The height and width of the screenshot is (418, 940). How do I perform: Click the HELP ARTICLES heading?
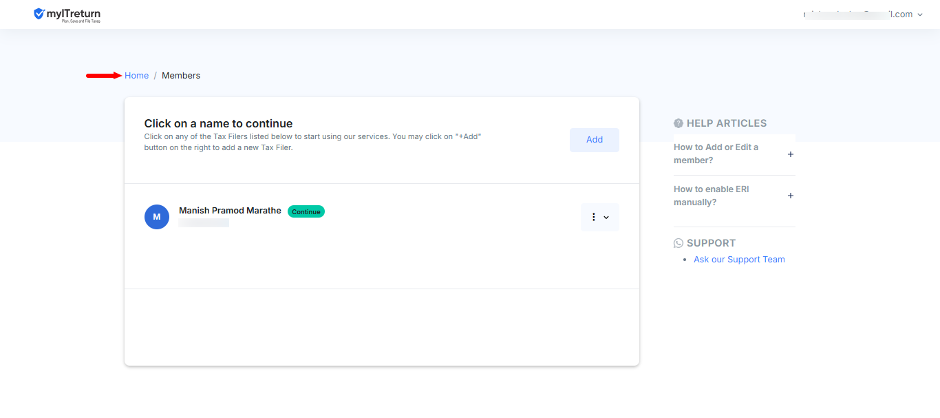click(726, 123)
